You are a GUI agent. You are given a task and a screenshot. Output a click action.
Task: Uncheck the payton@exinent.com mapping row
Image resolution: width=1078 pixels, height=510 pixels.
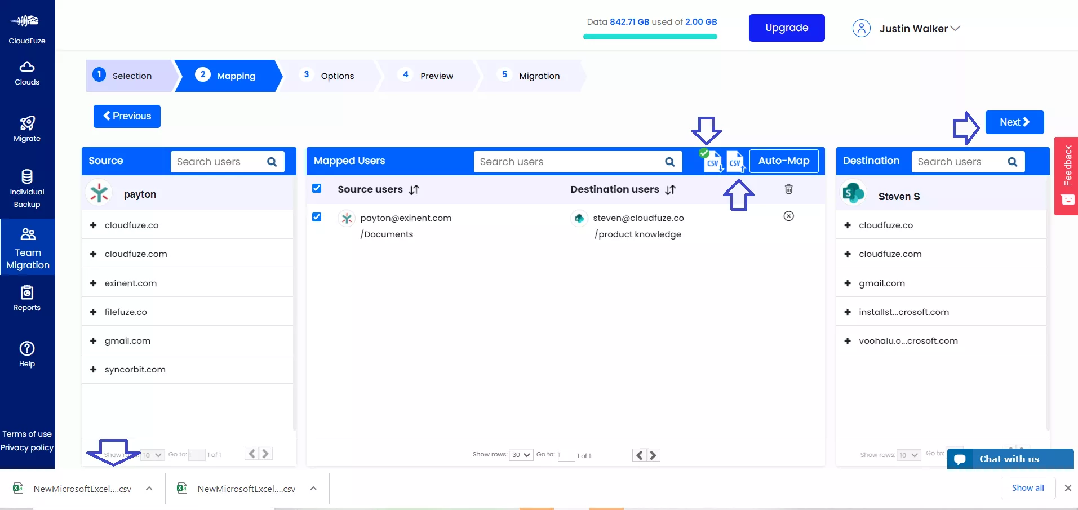(x=317, y=217)
